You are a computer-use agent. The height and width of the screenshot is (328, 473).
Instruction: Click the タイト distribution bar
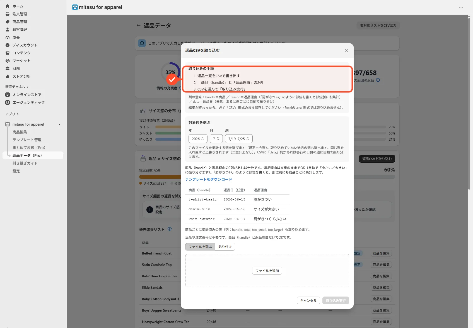point(168,127)
